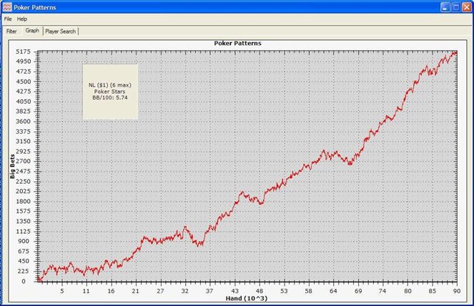Click the 2700 value on the y-axis
474x306 pixels.
[x=24, y=161]
